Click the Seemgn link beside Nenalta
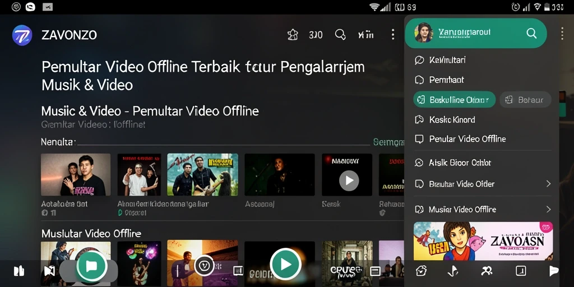Viewport: 574px width, 287px height. [x=388, y=142]
